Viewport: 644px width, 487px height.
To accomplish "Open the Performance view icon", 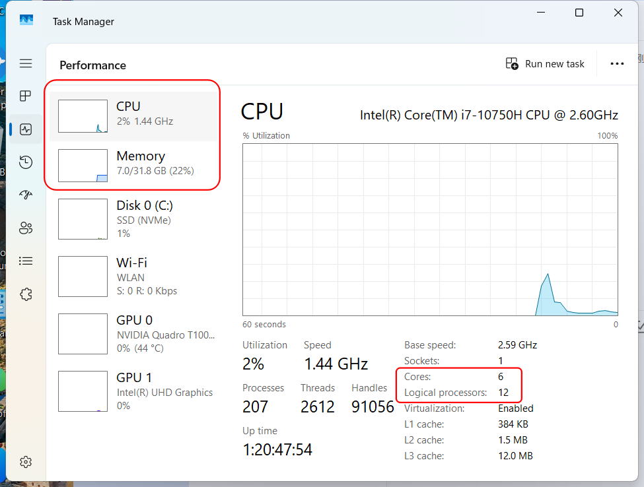I will click(x=26, y=129).
